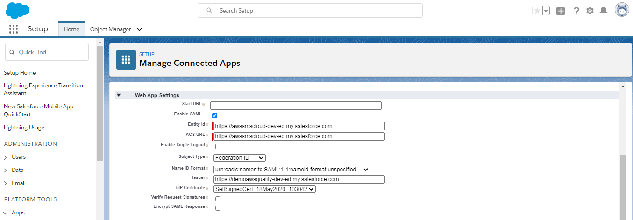
Task: Click the Search Setup field
Action: tap(310, 10)
